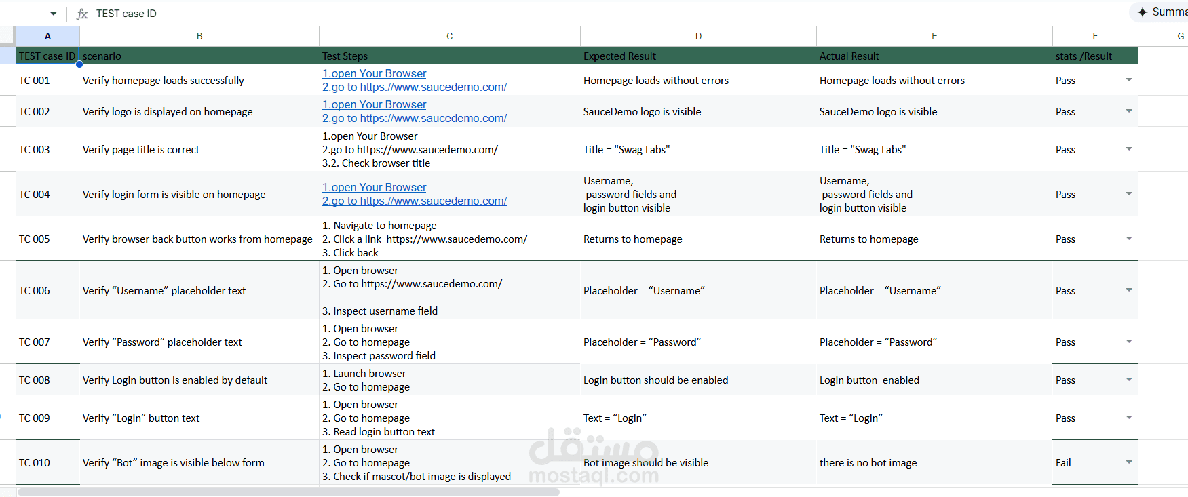Follow the saucedemo.com link in the TC 001 row
Image resolution: width=1188 pixels, height=497 pixels.
(x=415, y=87)
